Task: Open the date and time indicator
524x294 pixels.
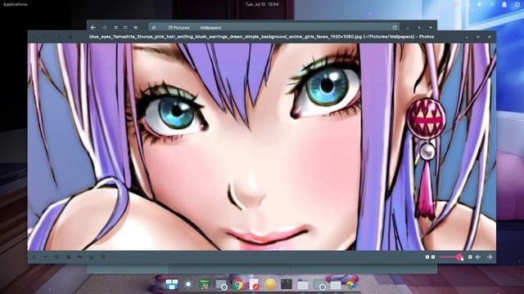Action: pos(262,4)
